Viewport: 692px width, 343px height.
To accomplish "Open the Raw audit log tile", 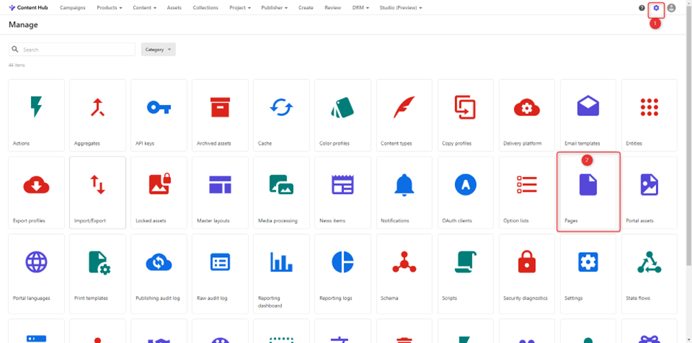I will [220, 274].
